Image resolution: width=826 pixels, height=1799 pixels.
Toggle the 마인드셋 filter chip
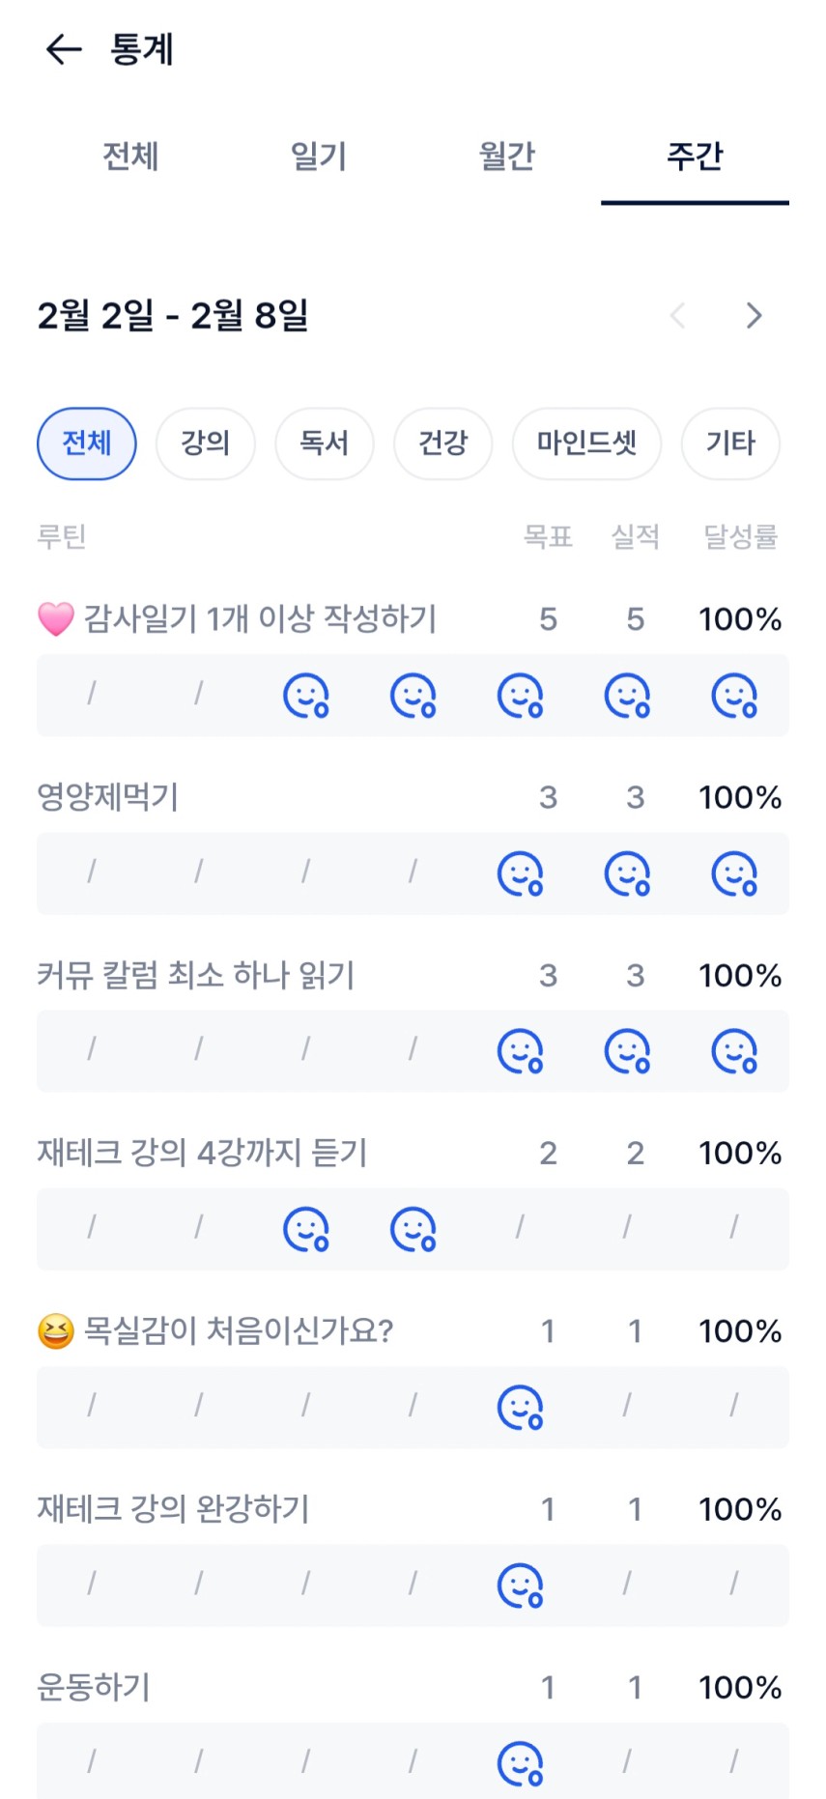(586, 443)
